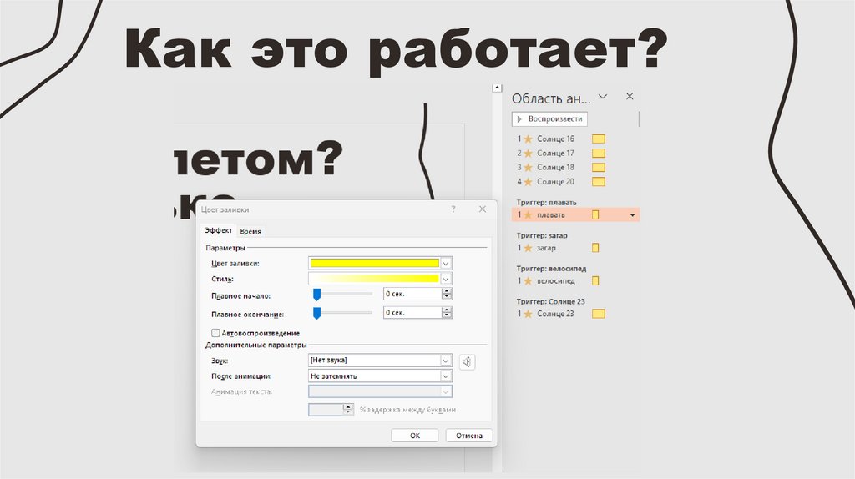Open the dropdown arrow on плавать item
Viewport: 855px width, 479px height.
[633, 215]
